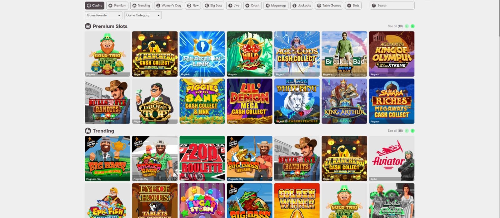Open the Jackpots tab
This screenshot has height=218, width=500.
pos(302,5)
